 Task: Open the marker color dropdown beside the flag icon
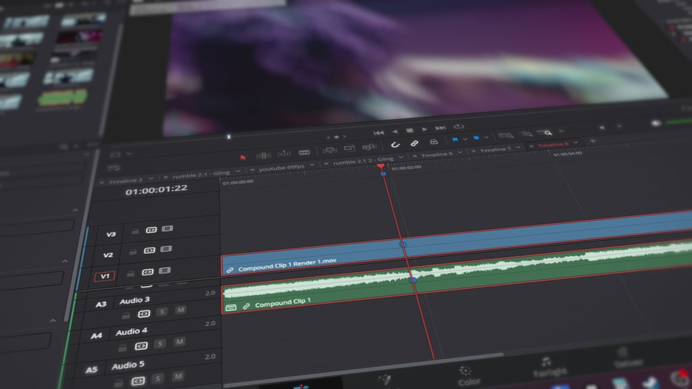click(x=464, y=139)
